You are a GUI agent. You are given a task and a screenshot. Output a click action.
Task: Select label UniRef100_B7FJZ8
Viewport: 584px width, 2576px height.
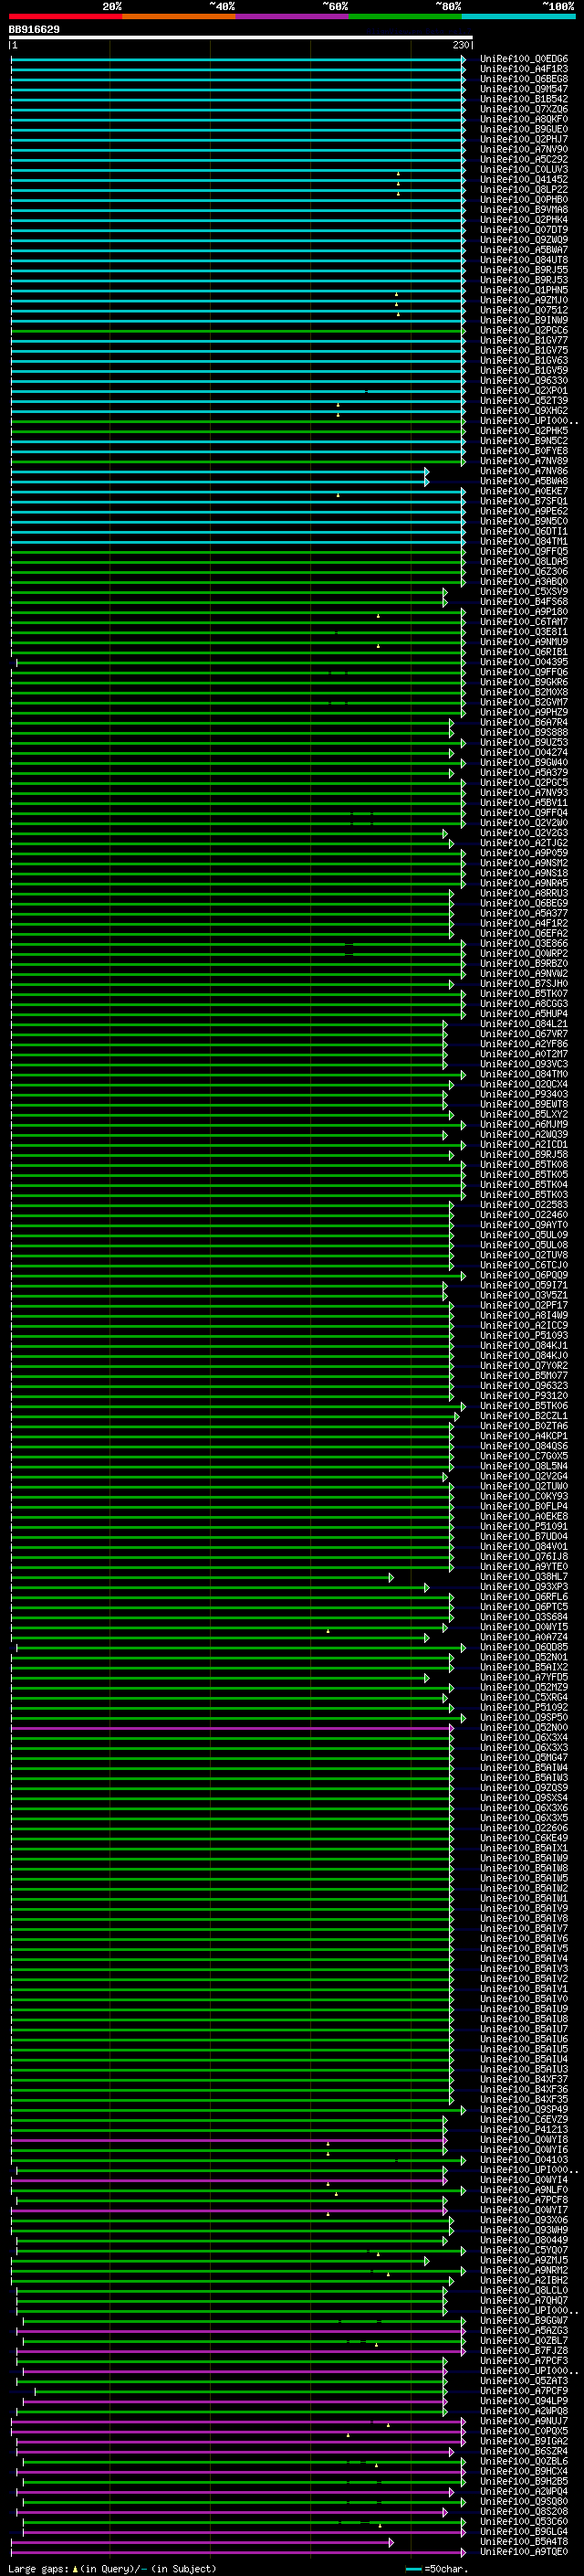[523, 2350]
